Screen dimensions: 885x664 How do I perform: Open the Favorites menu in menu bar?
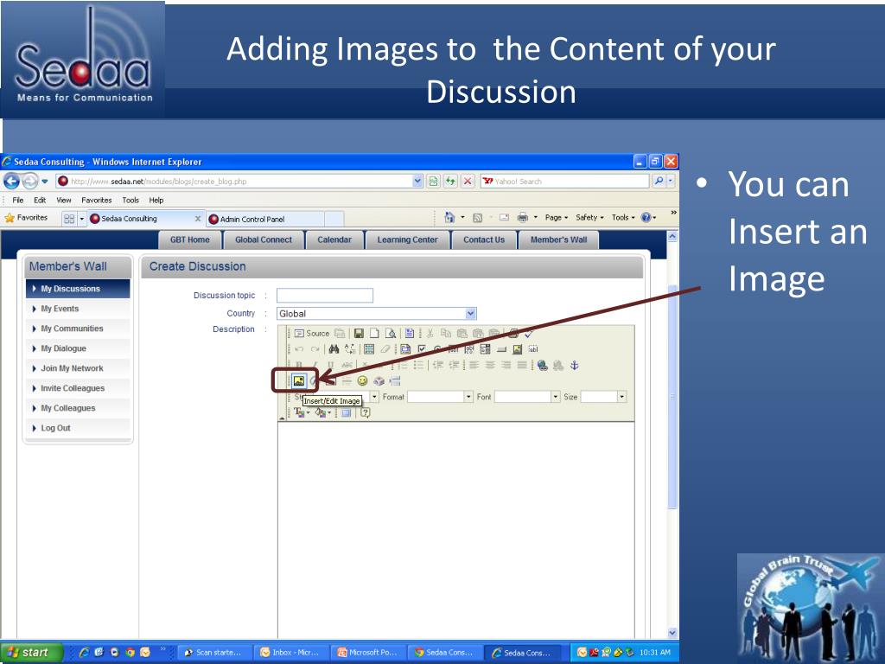point(96,200)
